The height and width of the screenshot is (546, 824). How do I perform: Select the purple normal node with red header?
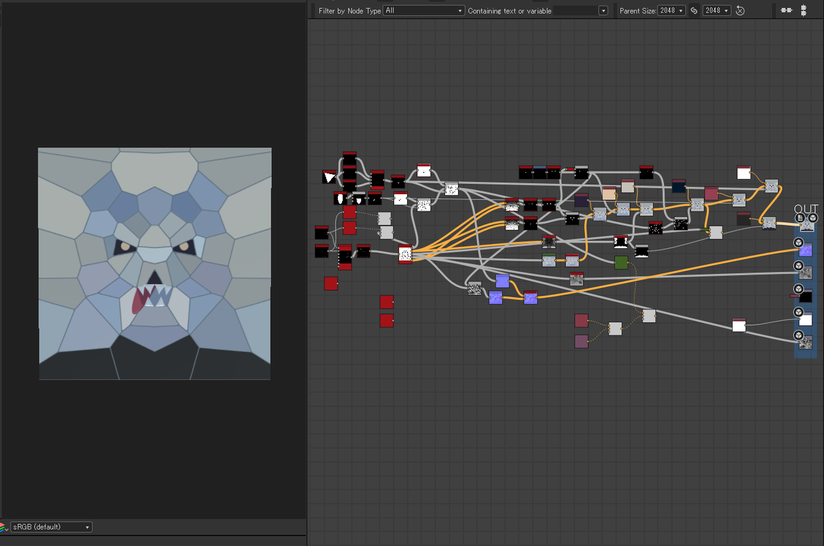click(529, 297)
